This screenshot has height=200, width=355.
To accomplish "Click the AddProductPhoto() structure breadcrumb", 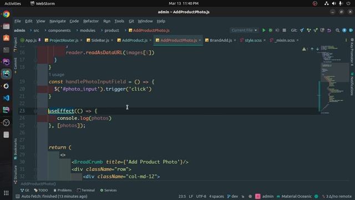I will (38, 184).
